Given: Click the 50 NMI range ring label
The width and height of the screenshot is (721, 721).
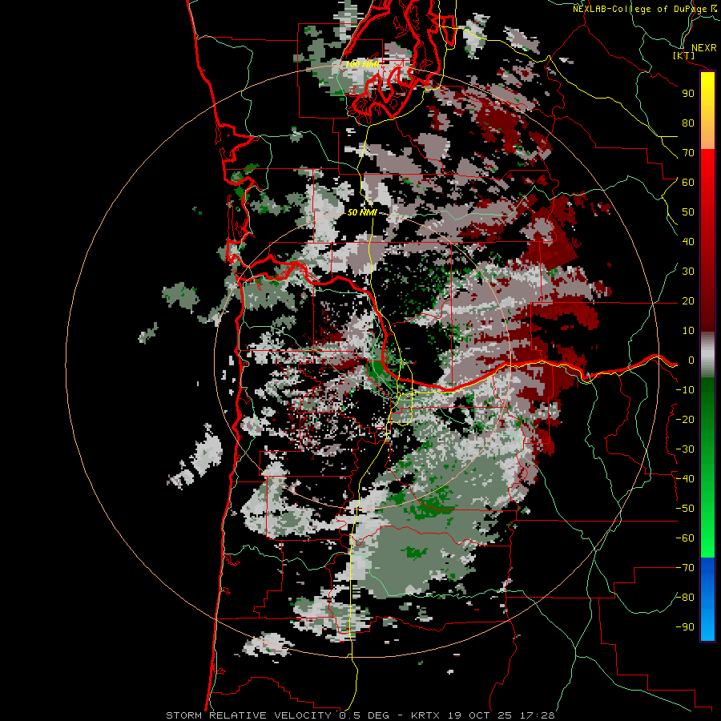Looking at the screenshot, I should coord(362,212).
